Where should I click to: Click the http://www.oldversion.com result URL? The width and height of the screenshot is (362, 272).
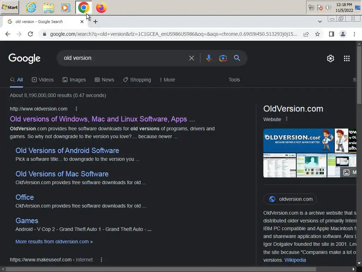tap(39, 109)
